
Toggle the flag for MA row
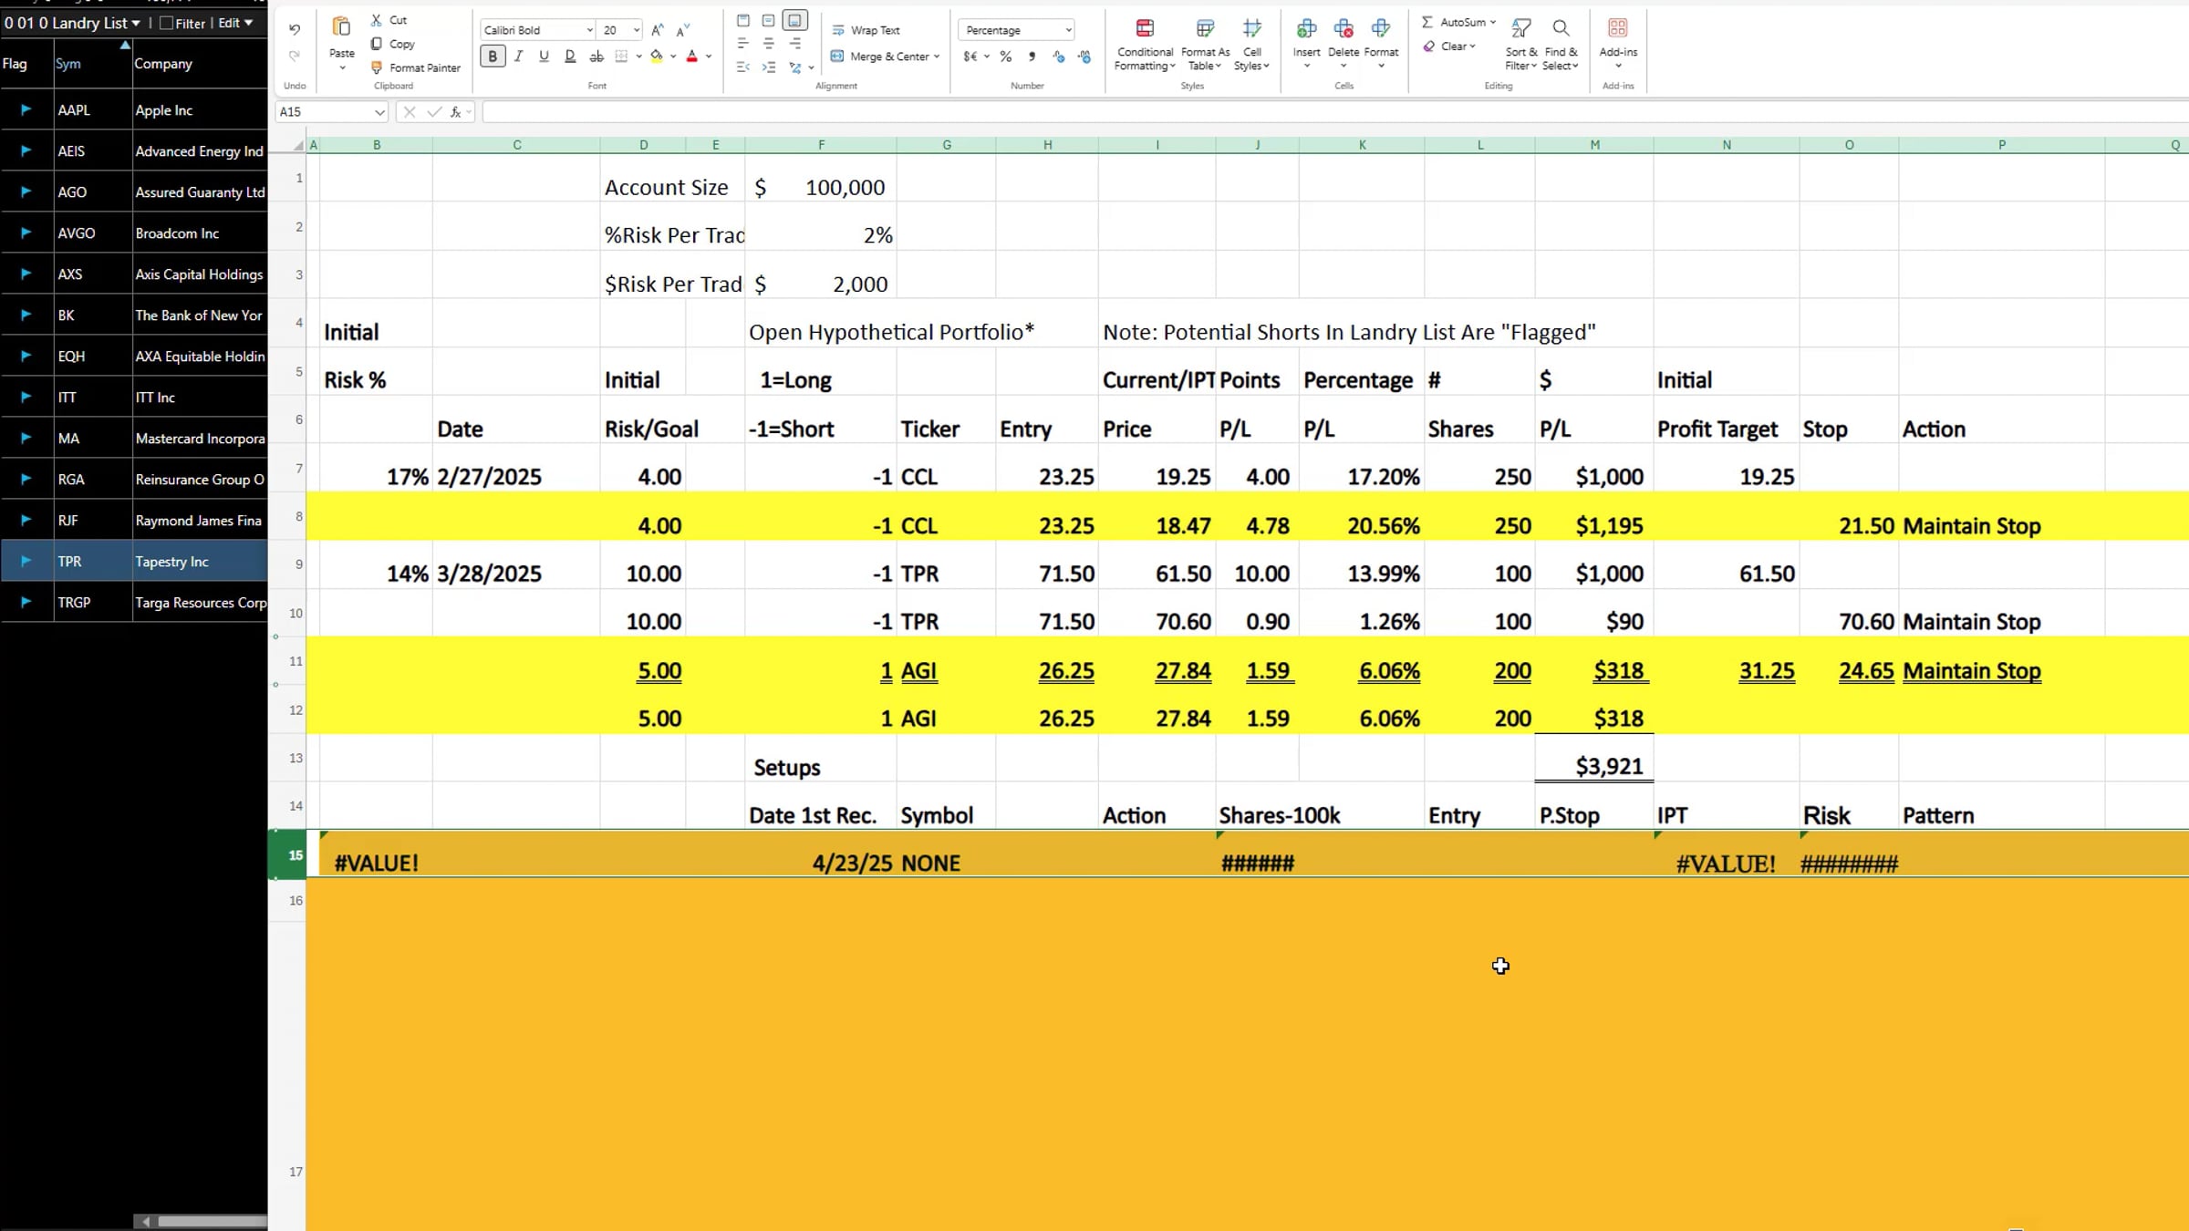tap(26, 439)
